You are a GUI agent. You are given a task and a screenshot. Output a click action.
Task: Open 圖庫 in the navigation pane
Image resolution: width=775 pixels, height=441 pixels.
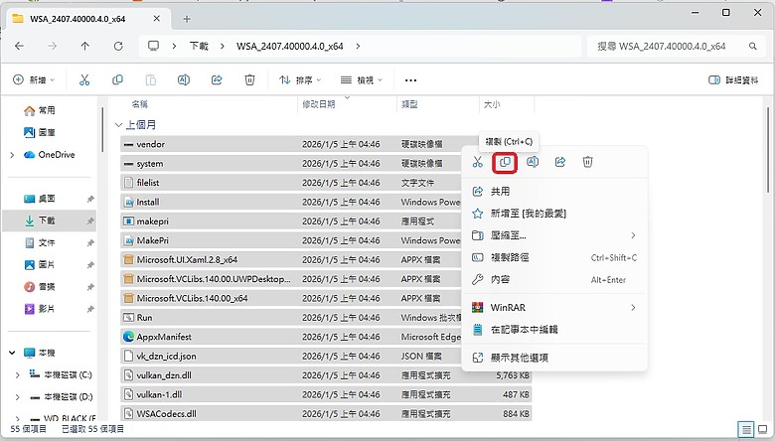[47, 132]
